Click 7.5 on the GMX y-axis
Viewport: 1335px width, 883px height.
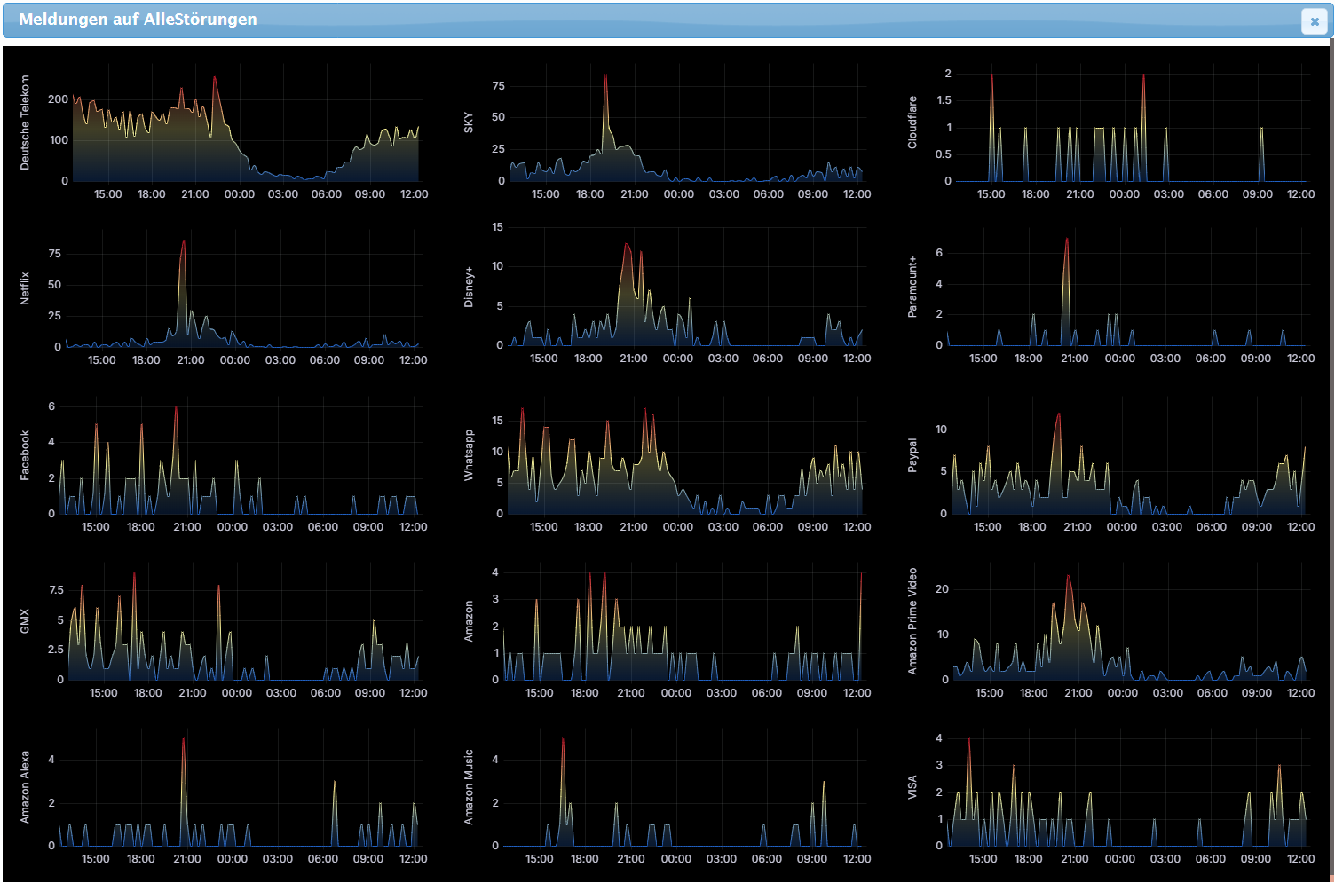(x=57, y=590)
